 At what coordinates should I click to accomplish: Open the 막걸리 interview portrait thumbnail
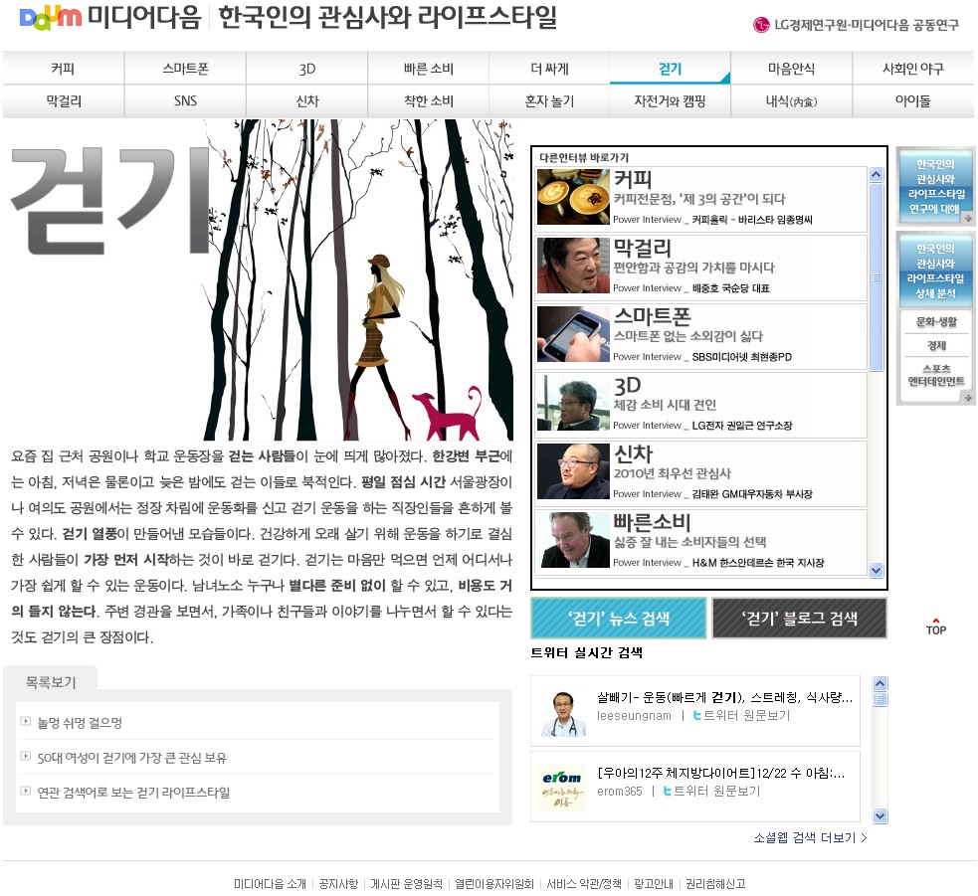click(x=573, y=266)
